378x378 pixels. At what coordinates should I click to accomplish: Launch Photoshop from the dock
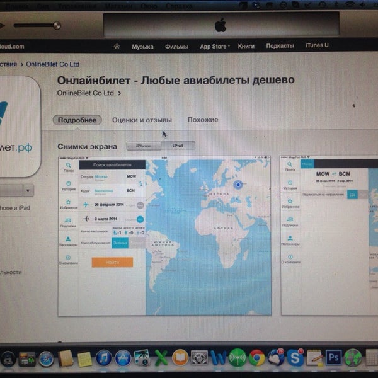pos(334,357)
